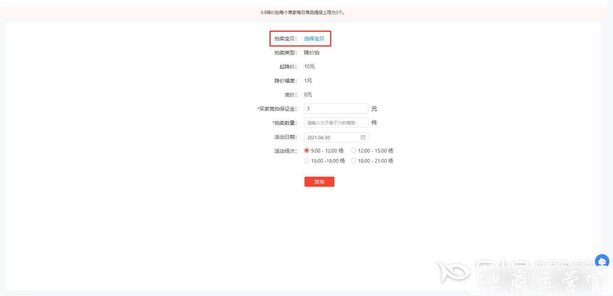The width and height of the screenshot is (613, 296).
Task: Click the 起降价 label
Action: click(288, 67)
